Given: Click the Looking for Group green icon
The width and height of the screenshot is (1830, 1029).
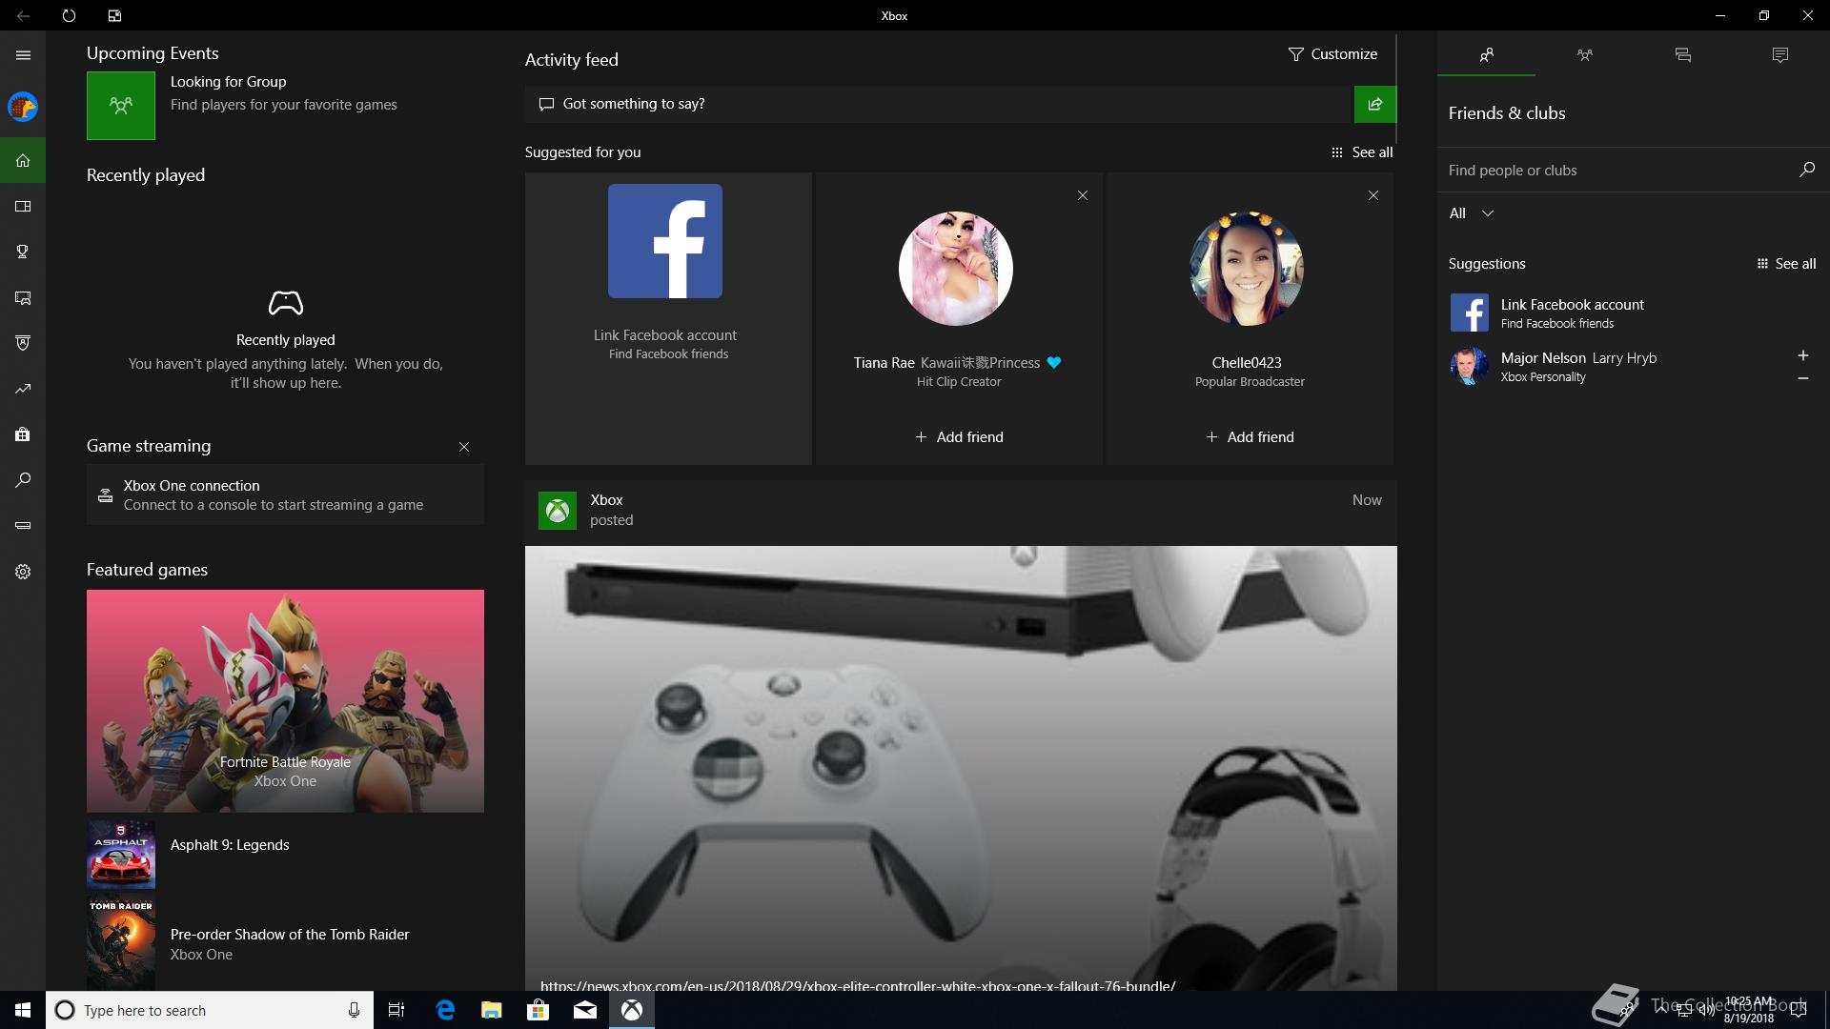Looking at the screenshot, I should point(121,106).
